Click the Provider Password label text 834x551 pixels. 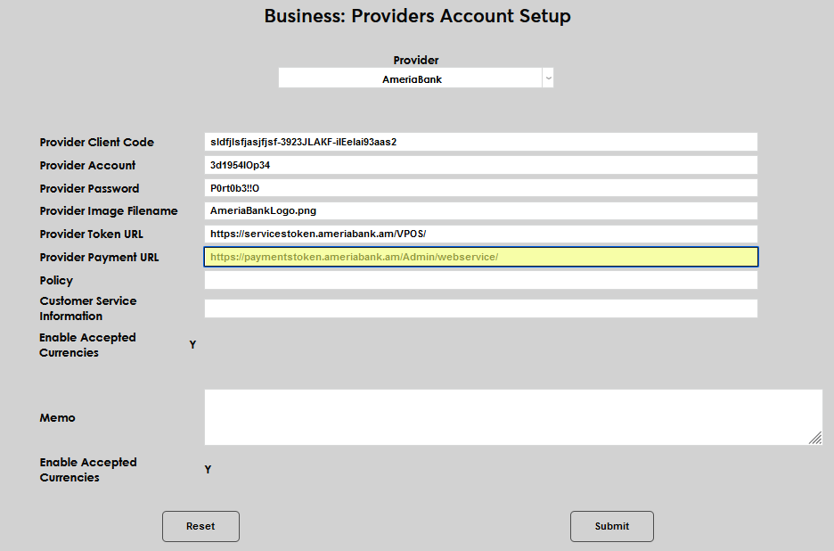[x=89, y=189]
